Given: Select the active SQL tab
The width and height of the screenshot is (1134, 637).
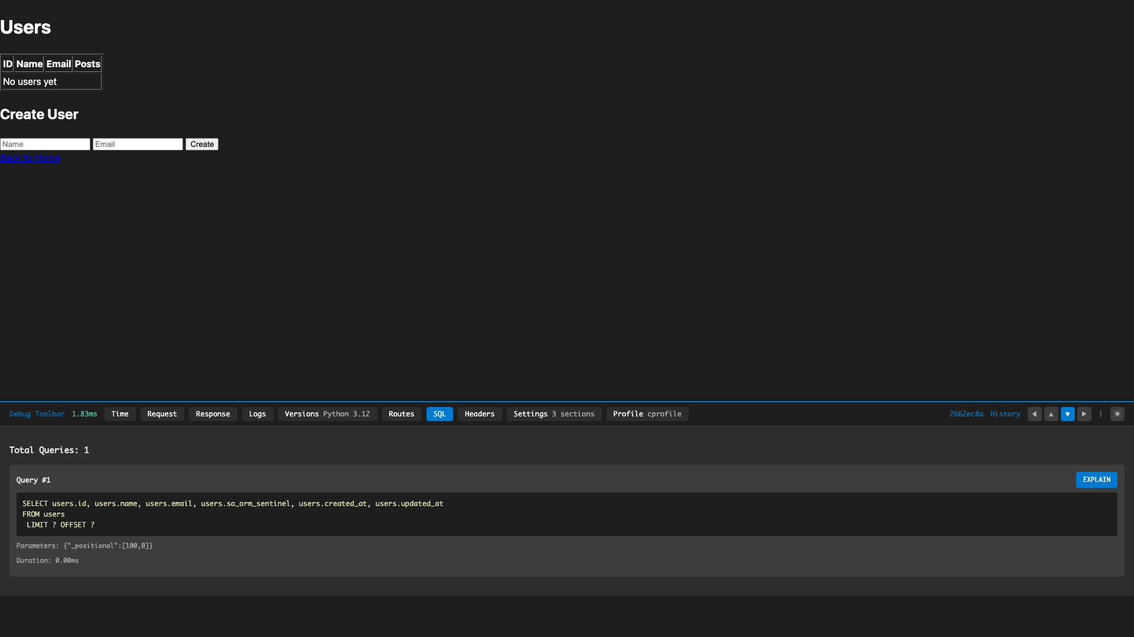Looking at the screenshot, I should coord(439,414).
